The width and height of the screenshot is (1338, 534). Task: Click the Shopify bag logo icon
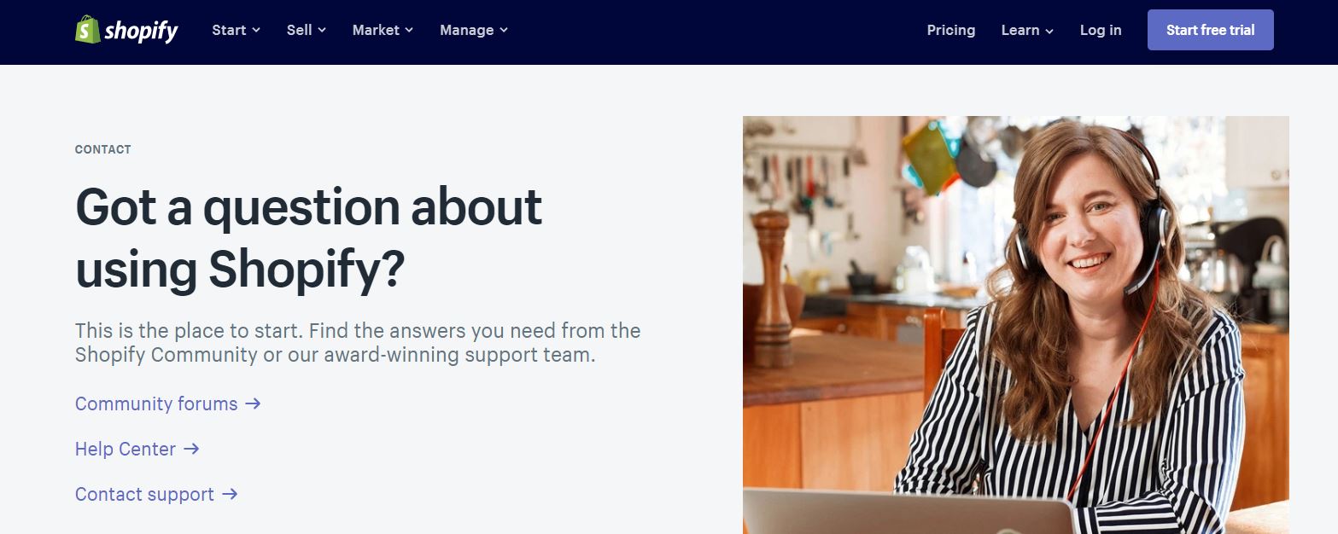point(88,29)
